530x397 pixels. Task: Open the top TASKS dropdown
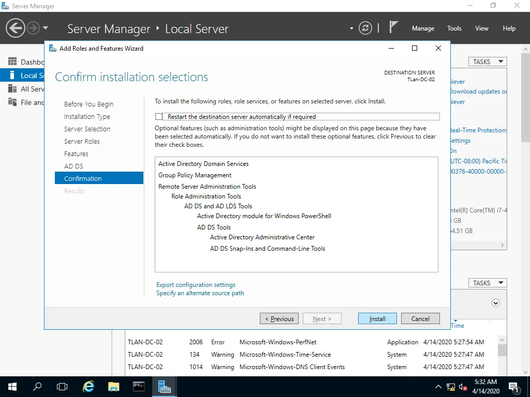[488, 62]
